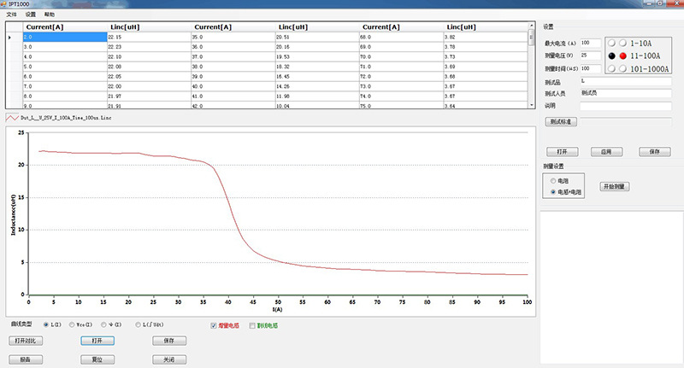The height and width of the screenshot is (368, 684).
Task: Click the 测试人员 input field
Action: (x=626, y=93)
